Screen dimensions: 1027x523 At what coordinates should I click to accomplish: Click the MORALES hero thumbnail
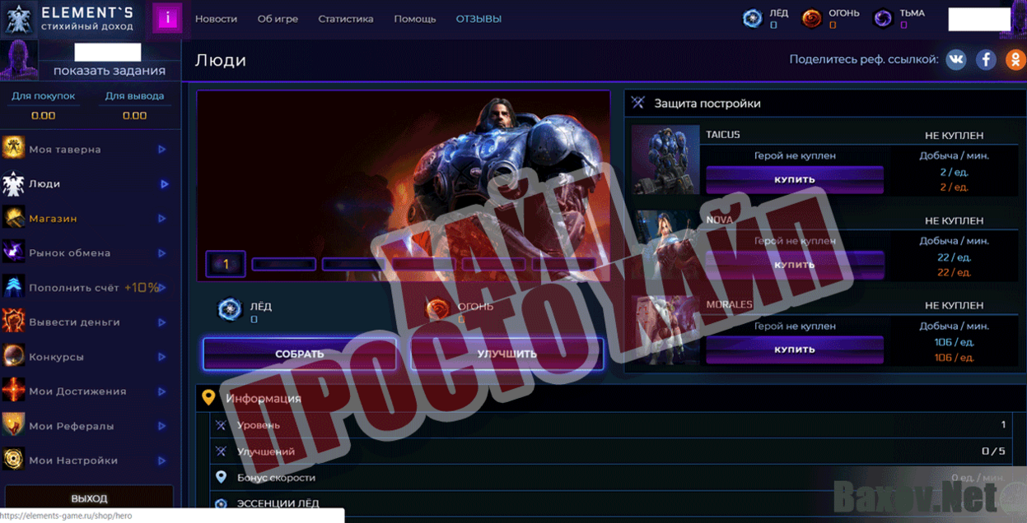pyautogui.click(x=665, y=330)
